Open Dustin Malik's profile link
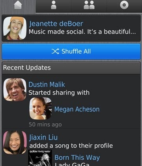This screenshot has height=166, width=142. click(x=47, y=85)
